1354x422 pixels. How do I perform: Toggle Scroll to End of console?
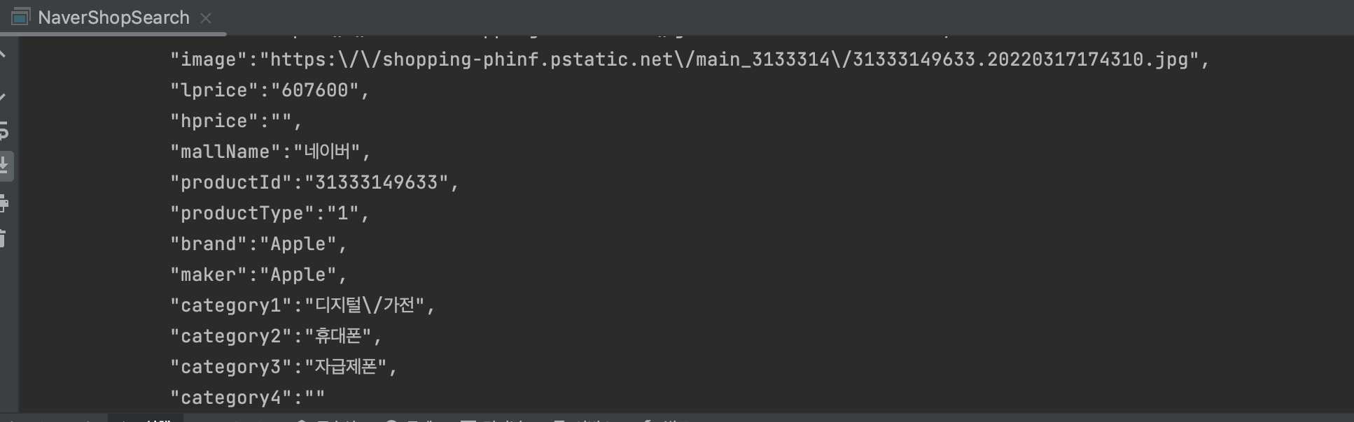pyautogui.click(x=4, y=166)
